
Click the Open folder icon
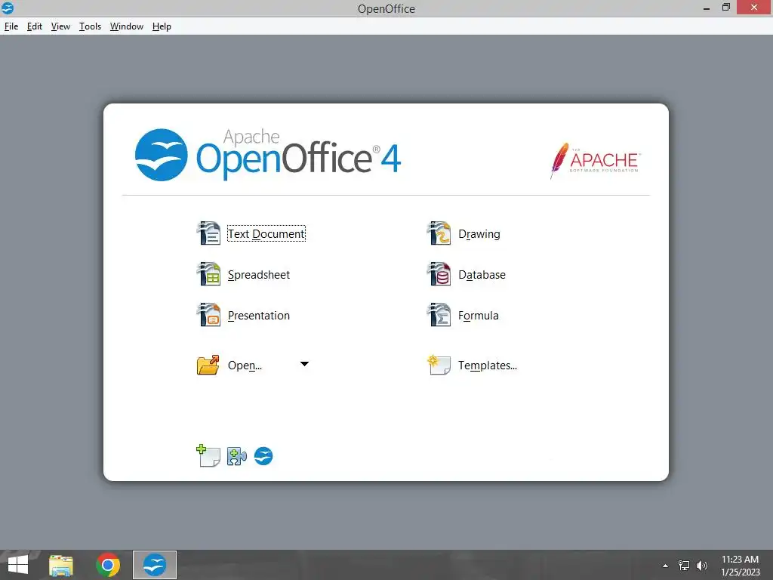click(x=208, y=365)
